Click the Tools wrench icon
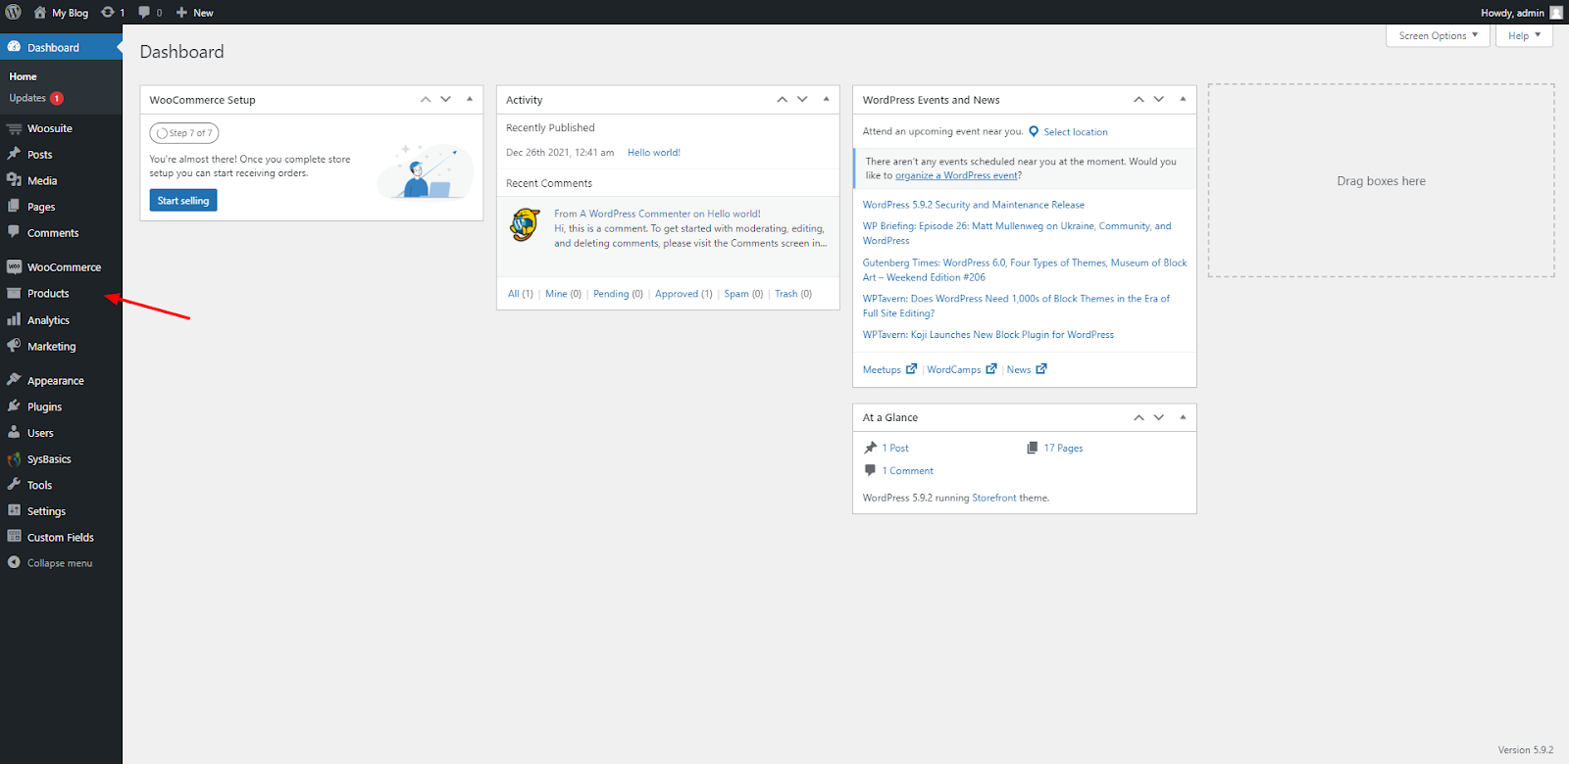The image size is (1569, 764). [14, 485]
